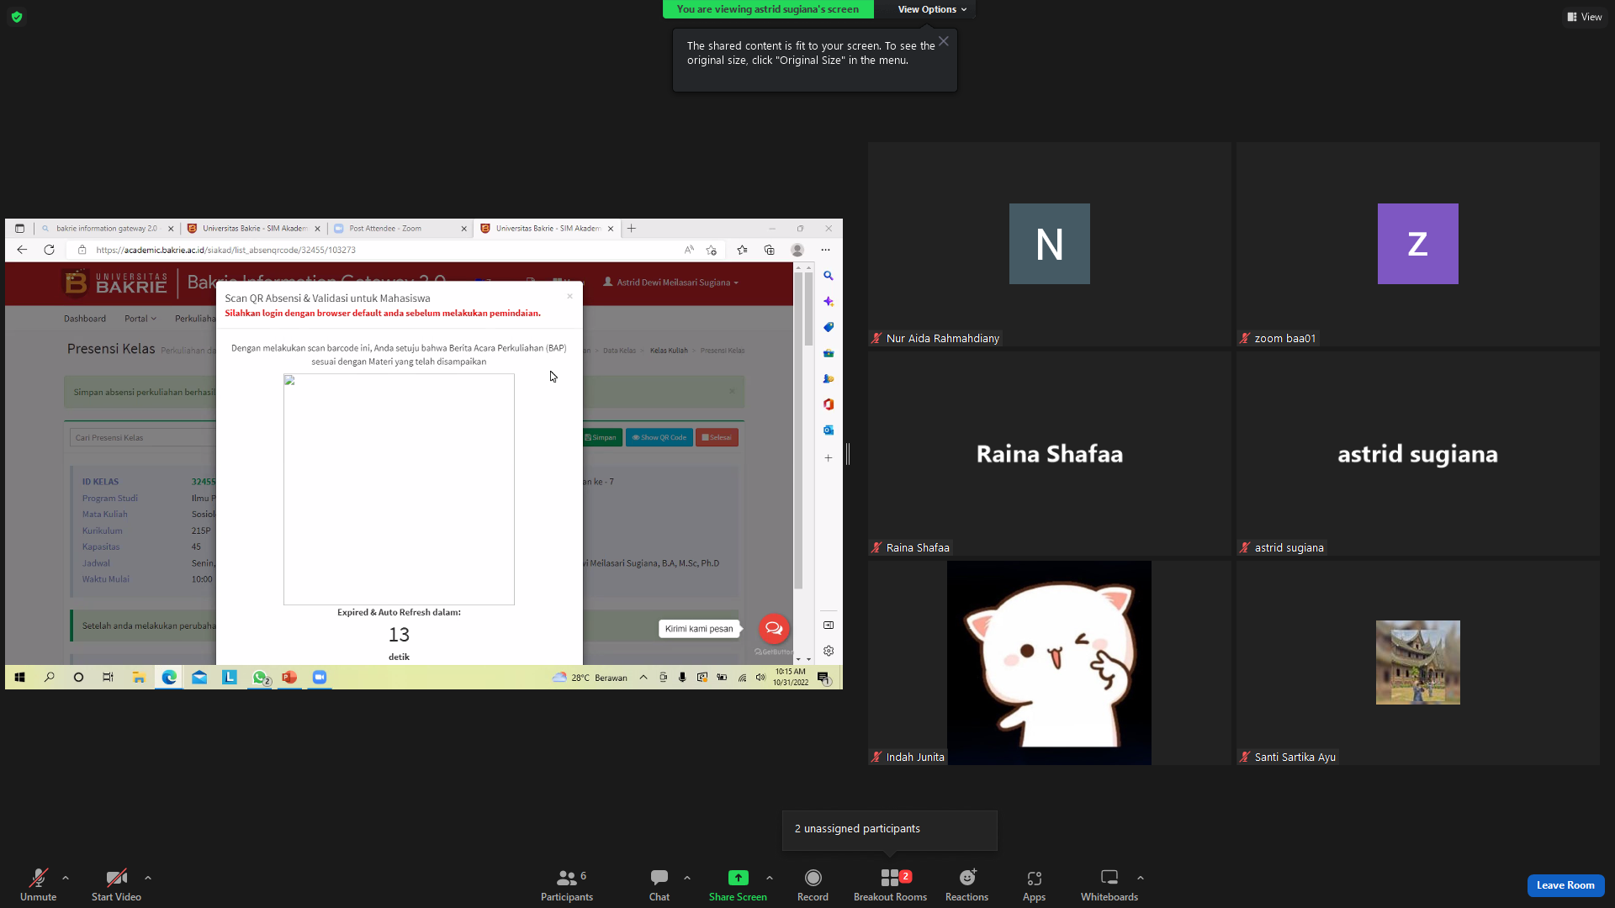Open the Reactions menu
Screen dimensions: 1615x908
966,884
